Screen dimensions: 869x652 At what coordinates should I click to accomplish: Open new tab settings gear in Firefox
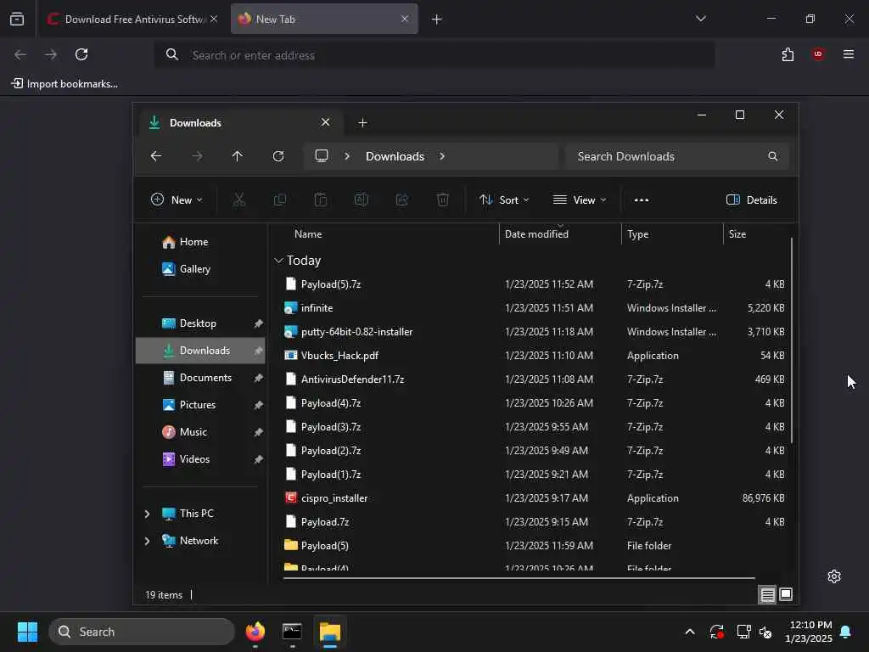(834, 576)
